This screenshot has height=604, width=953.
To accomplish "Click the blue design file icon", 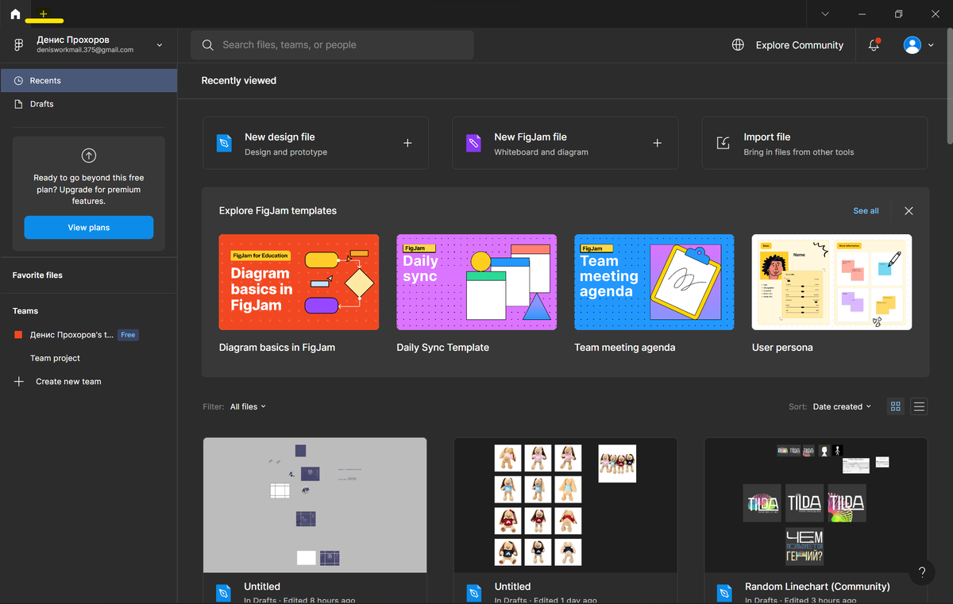I will point(225,144).
